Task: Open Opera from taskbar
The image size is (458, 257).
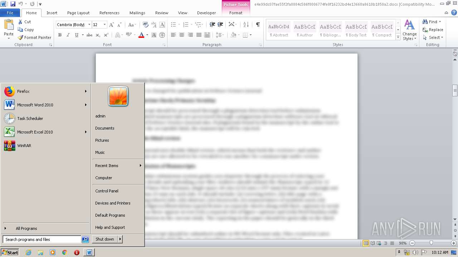Action: (77, 252)
